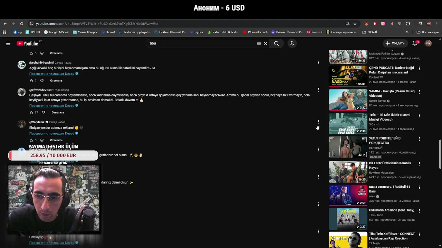
Task: Open @sebuhi97qasimli channel avatar
Action: click(x=22, y=65)
